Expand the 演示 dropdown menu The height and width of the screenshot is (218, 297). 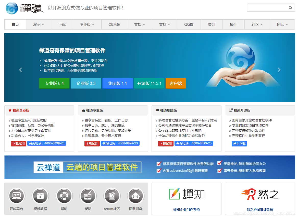(39, 24)
